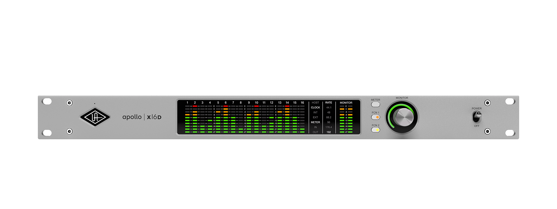Click the stereo monitor output level meter
The width and height of the screenshot is (557, 209).
coord(346,119)
